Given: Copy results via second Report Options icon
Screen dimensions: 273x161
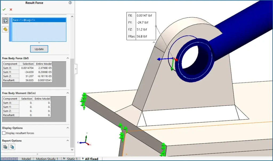Looking at the screenshot, I should click(12, 146).
